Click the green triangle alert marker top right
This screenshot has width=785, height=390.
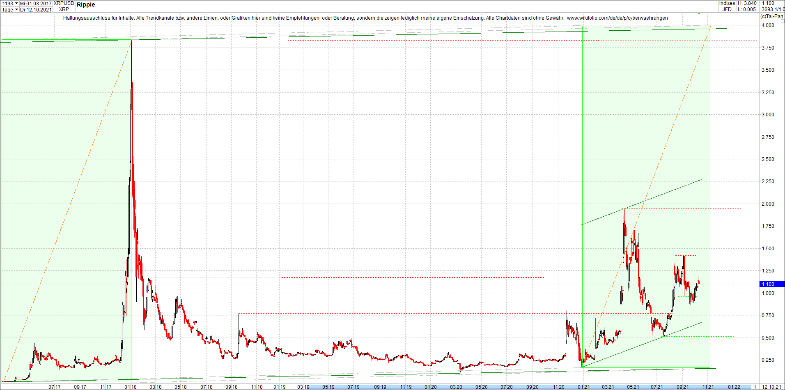(698, 13)
